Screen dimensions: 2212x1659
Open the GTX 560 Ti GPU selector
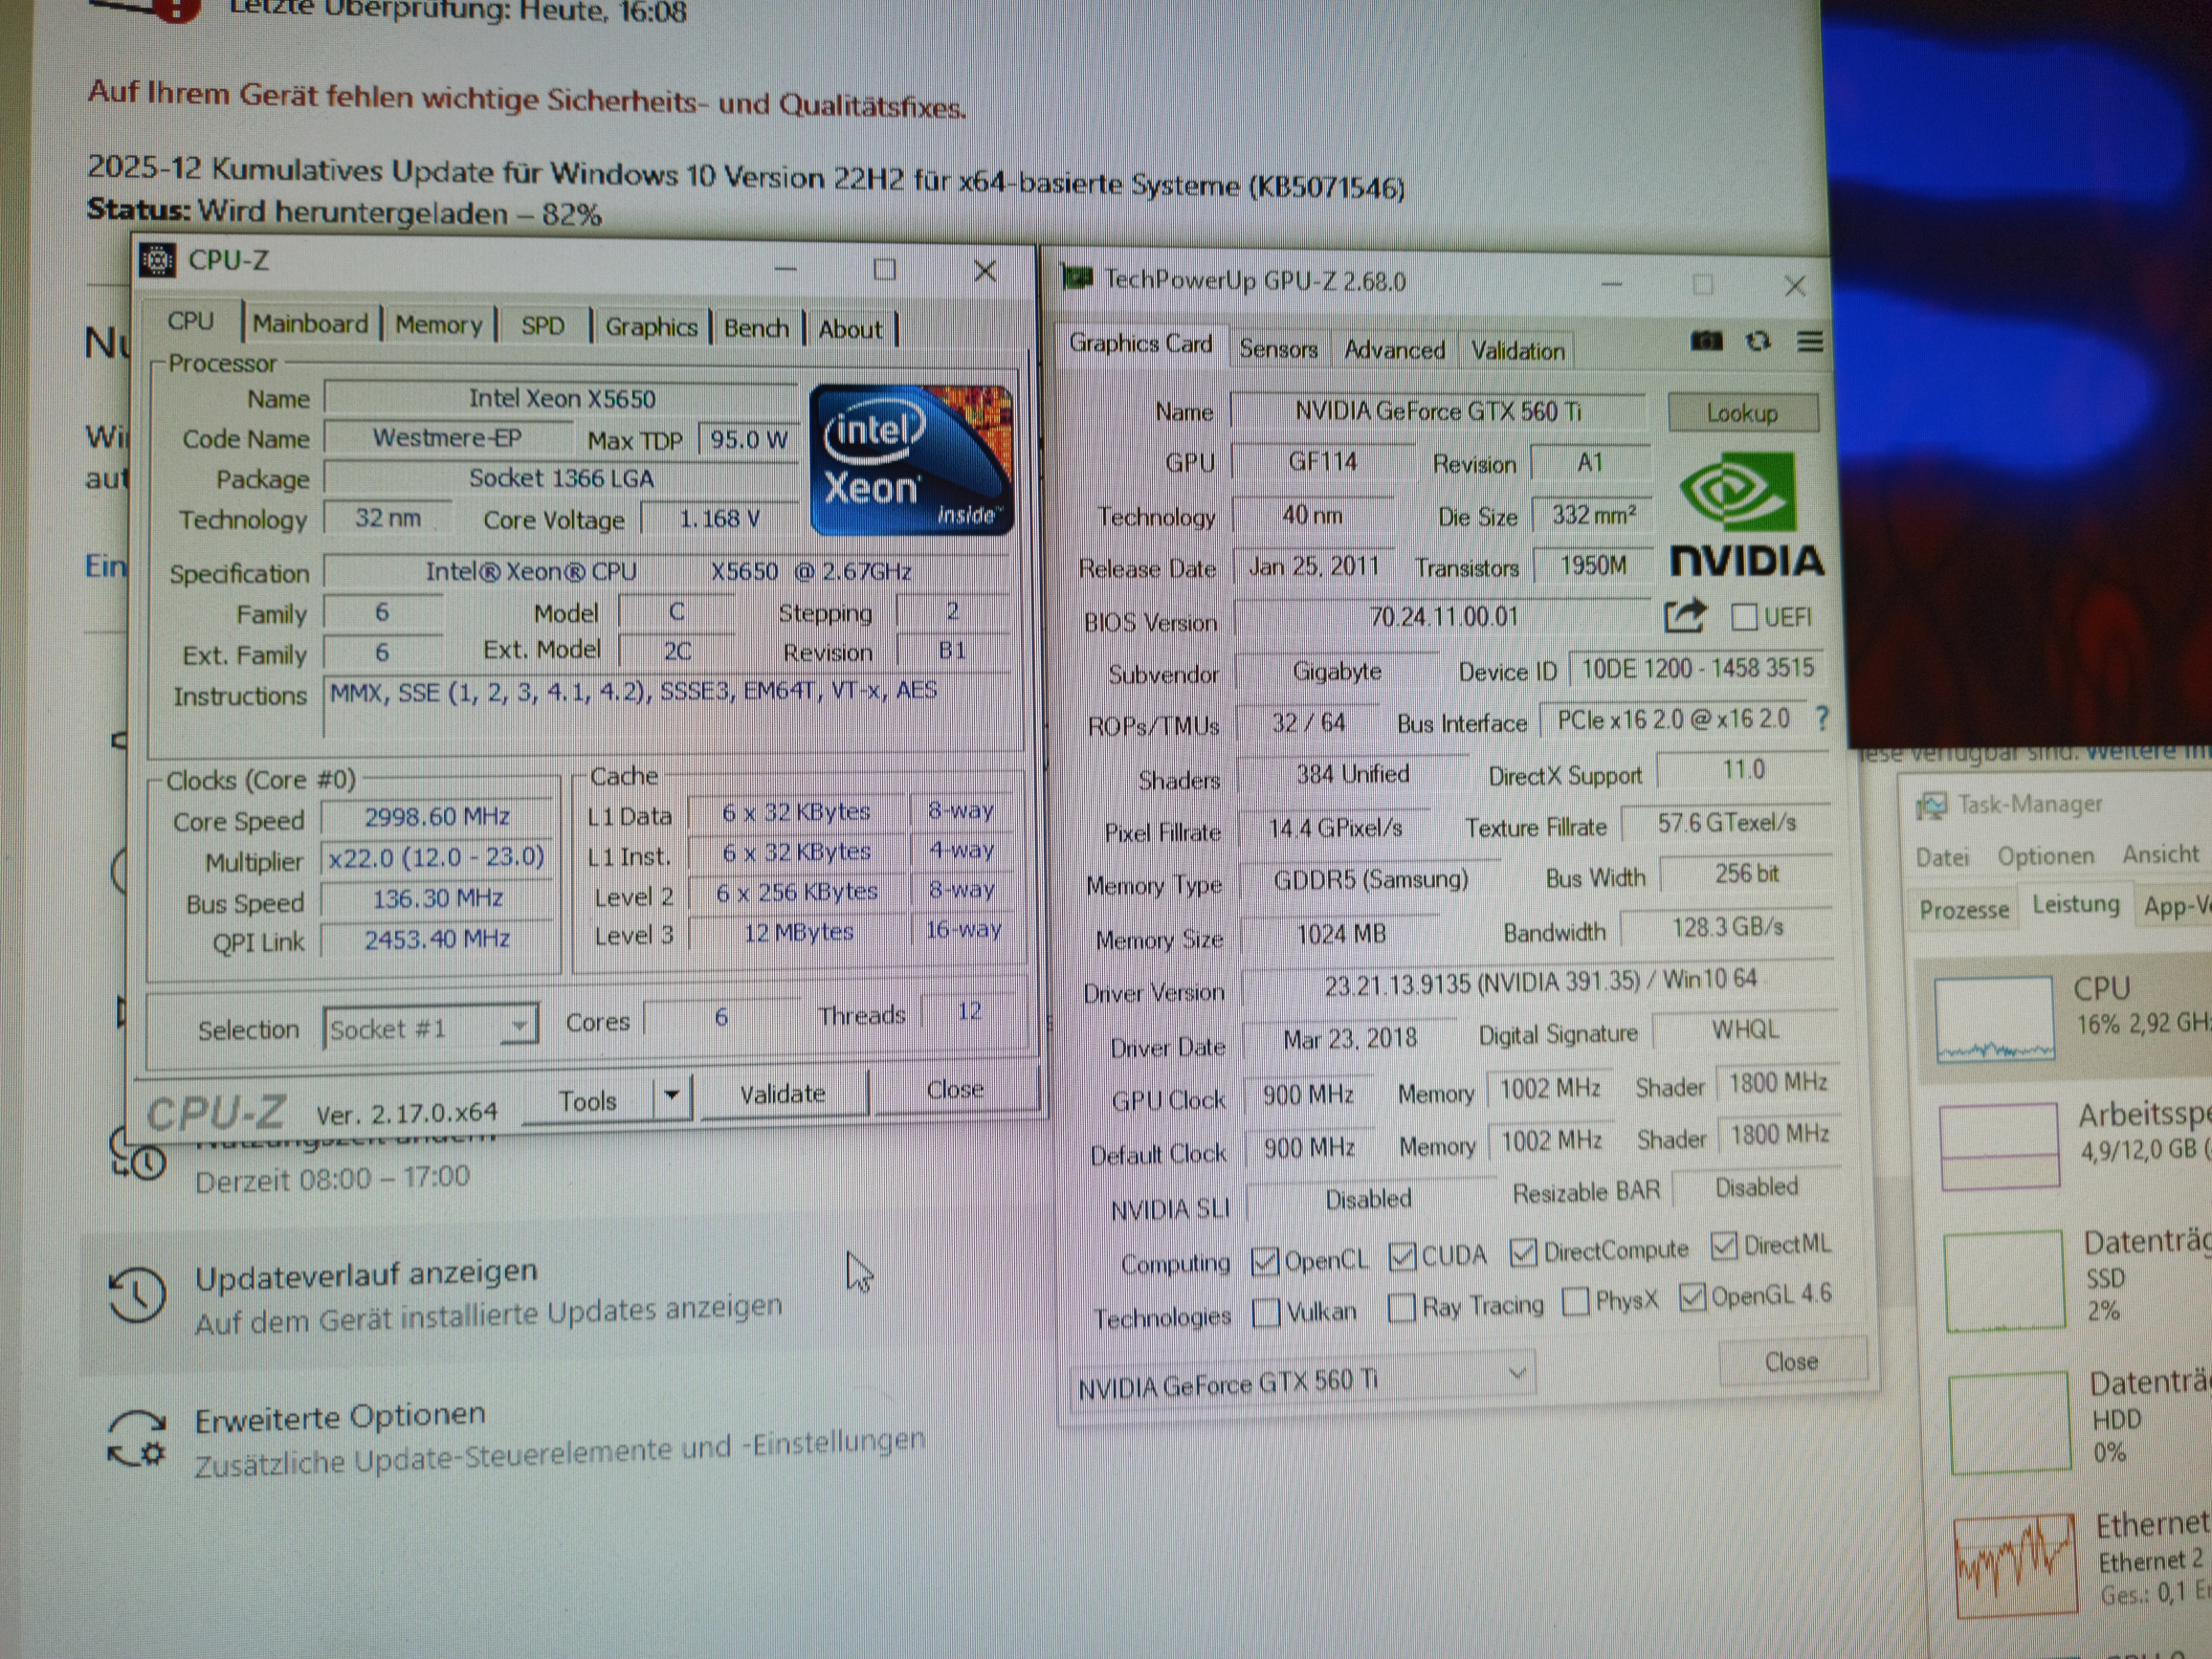pos(1300,1382)
